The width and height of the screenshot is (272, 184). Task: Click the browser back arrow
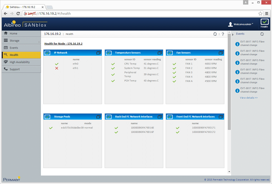tap(5, 13)
